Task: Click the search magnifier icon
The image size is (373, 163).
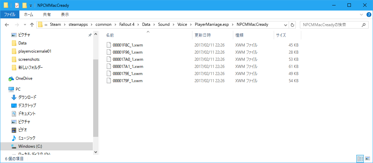Action: tap(363, 25)
